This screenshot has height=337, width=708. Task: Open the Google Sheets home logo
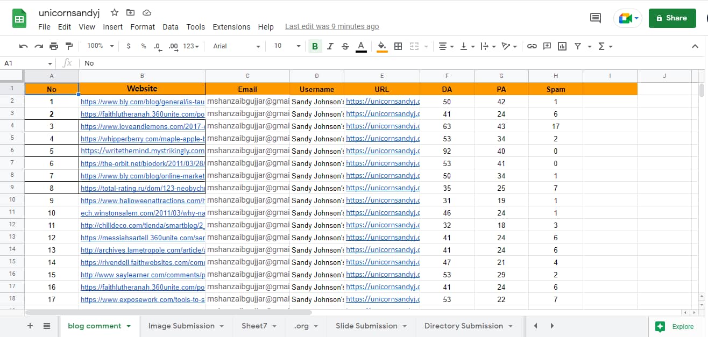click(19, 19)
